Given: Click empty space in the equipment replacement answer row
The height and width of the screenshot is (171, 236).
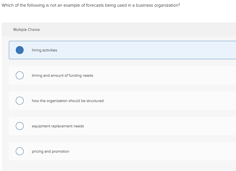Looking at the screenshot, I should 161,126.
